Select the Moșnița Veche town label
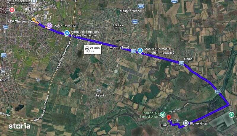The width and height of the screenshot is (237, 136). coord(130,11)
